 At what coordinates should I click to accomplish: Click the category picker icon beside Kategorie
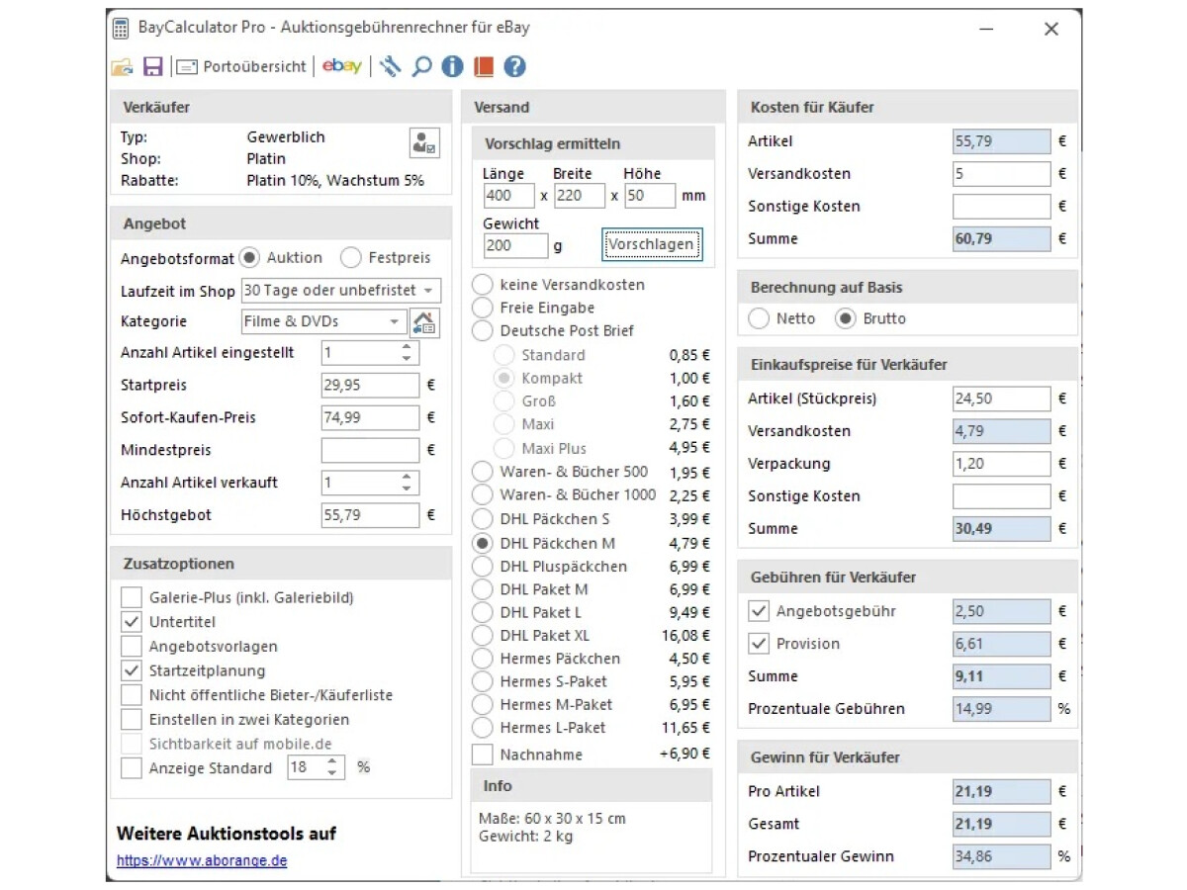coord(424,322)
